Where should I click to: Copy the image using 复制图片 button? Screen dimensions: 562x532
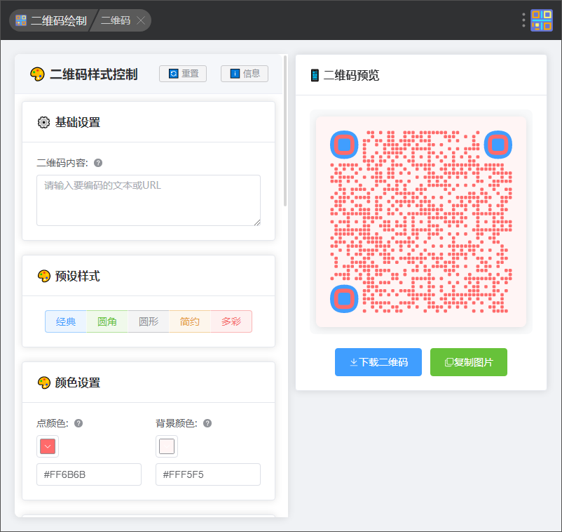469,362
